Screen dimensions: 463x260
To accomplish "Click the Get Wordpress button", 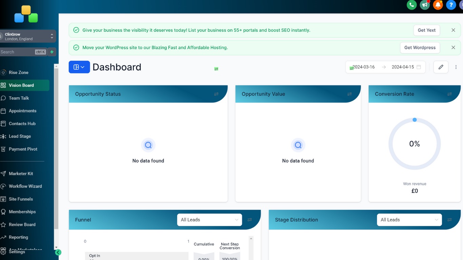I will point(420,47).
